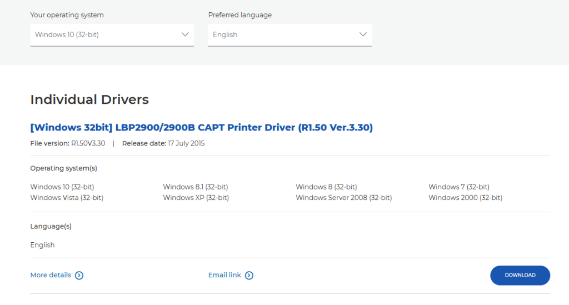Click the File version R1.50V3.30 text
The height and width of the screenshot is (305, 569).
point(68,143)
